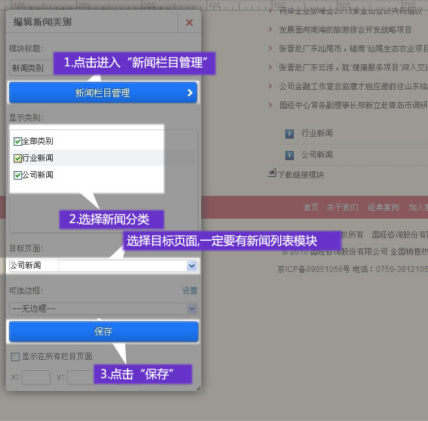Select 经典案例 in the navigation bar
428x421 pixels.
coord(383,208)
